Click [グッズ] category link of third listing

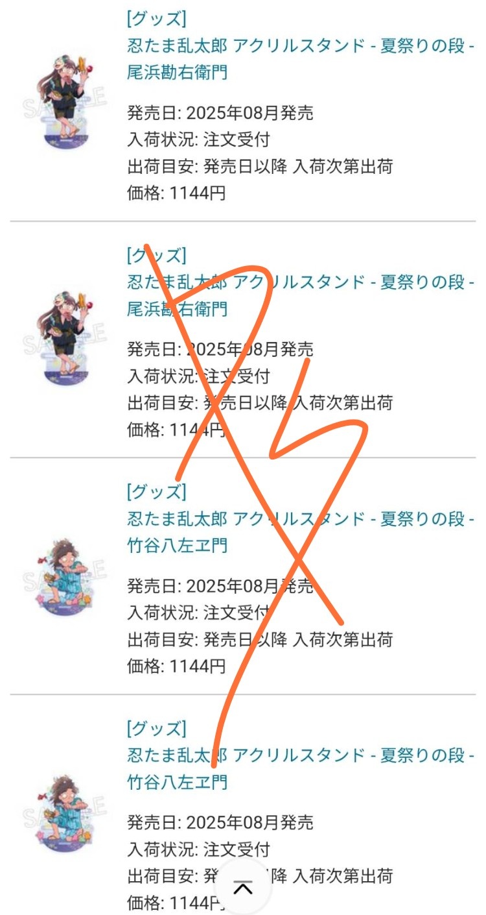coord(157,491)
